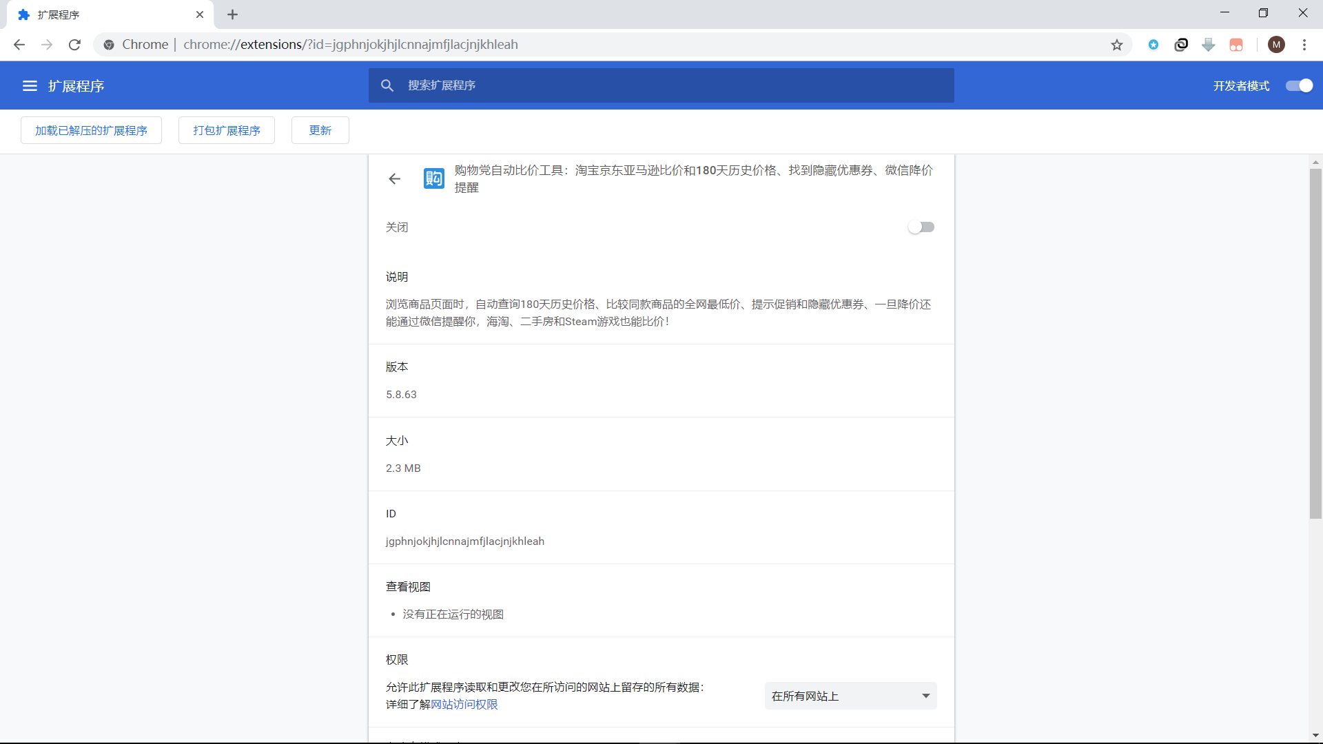Open the black swirl extension in toolbar
The image size is (1323, 744).
point(1181,45)
